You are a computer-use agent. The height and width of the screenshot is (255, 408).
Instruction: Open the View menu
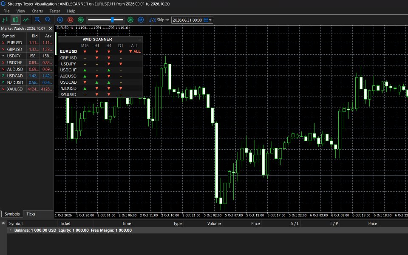click(20, 11)
